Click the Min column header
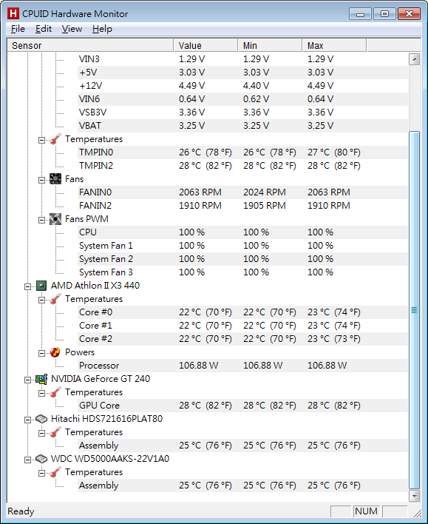The height and width of the screenshot is (524, 428). [x=270, y=45]
